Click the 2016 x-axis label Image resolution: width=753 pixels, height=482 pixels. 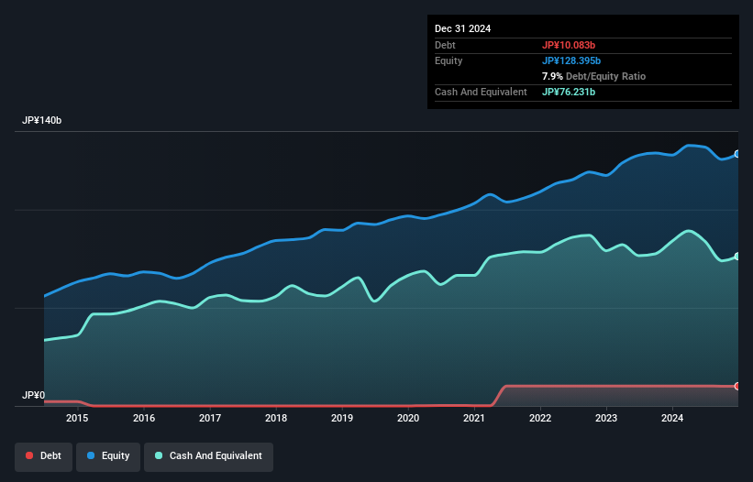click(144, 418)
